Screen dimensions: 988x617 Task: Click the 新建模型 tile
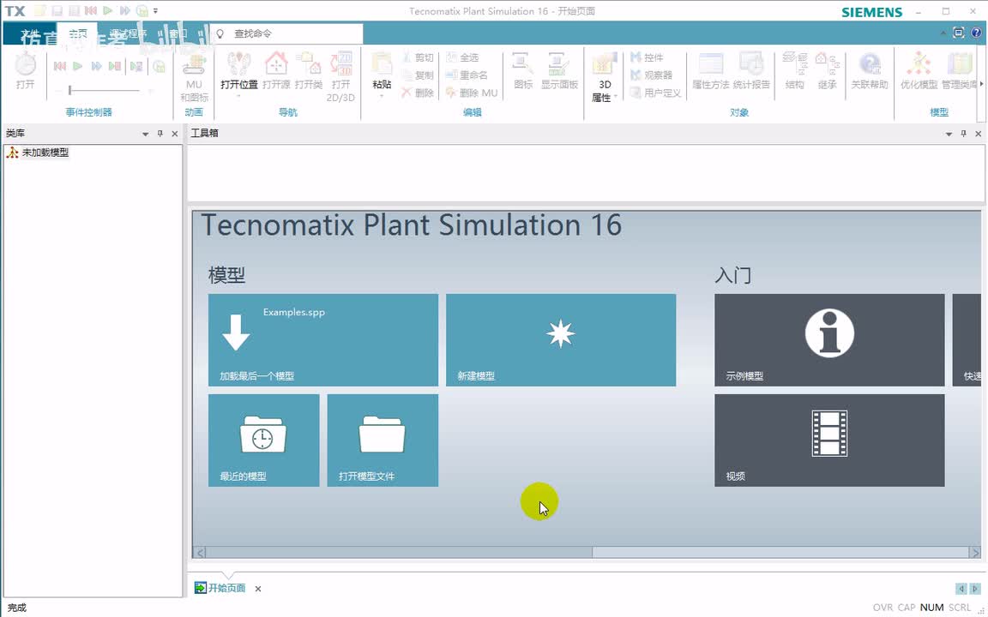tap(561, 340)
